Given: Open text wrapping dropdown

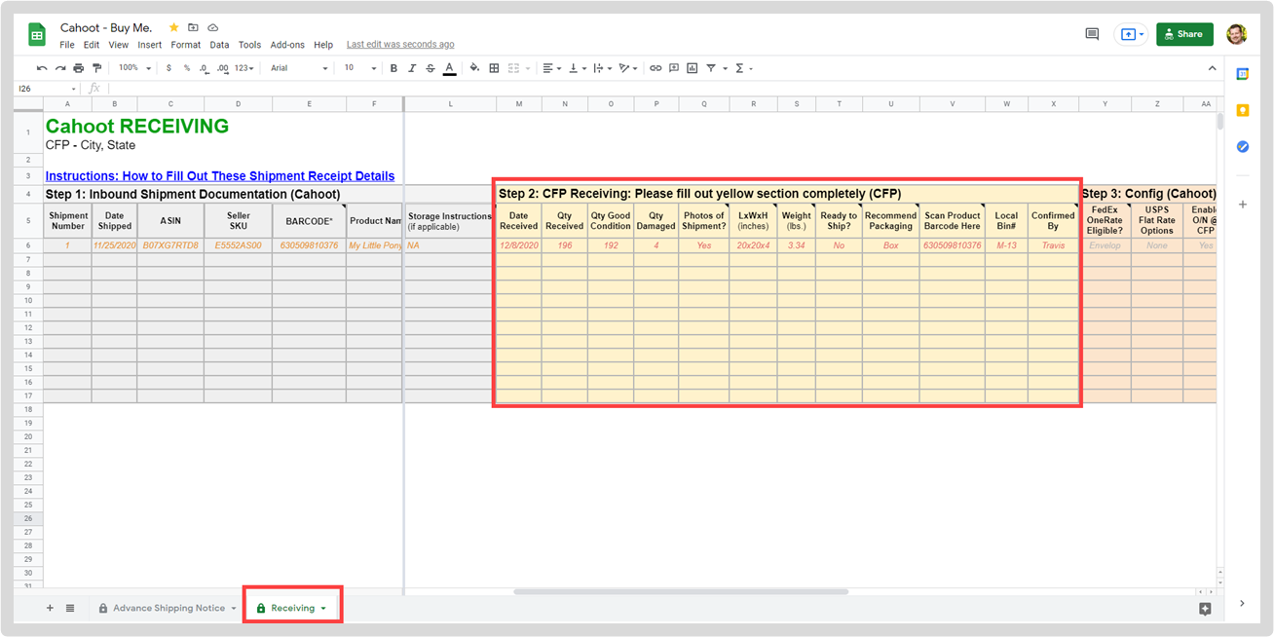Looking at the screenshot, I should pos(602,68).
